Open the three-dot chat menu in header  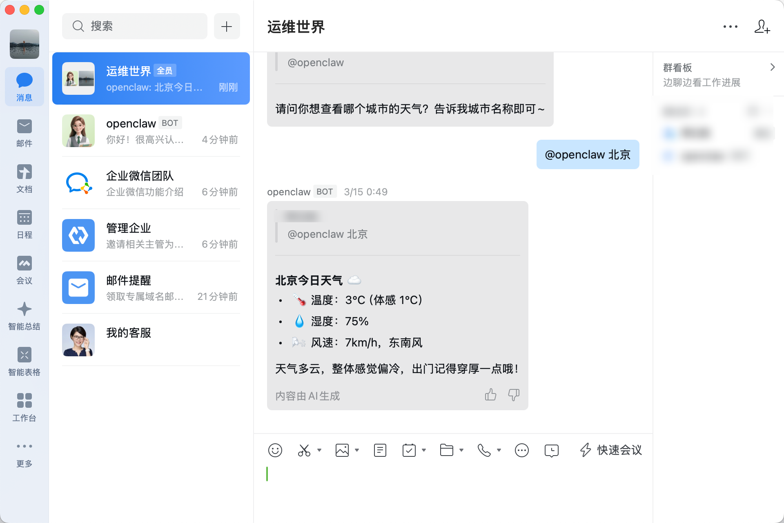tap(730, 27)
